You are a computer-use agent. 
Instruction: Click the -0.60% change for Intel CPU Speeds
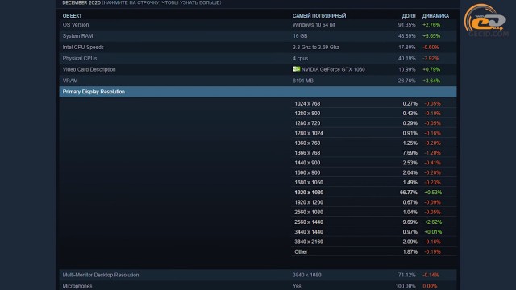[x=431, y=48]
